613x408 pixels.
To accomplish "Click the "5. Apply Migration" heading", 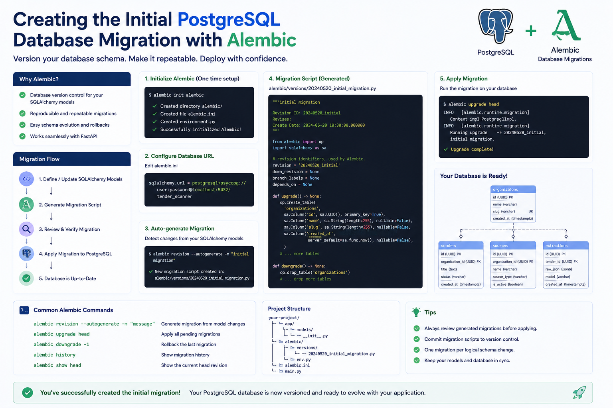I will (464, 78).
